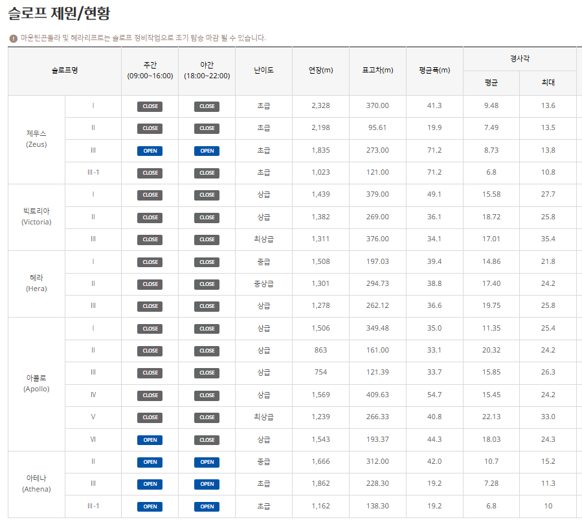Click the width value 54.7
This screenshot has height=522, width=582.
tap(434, 395)
